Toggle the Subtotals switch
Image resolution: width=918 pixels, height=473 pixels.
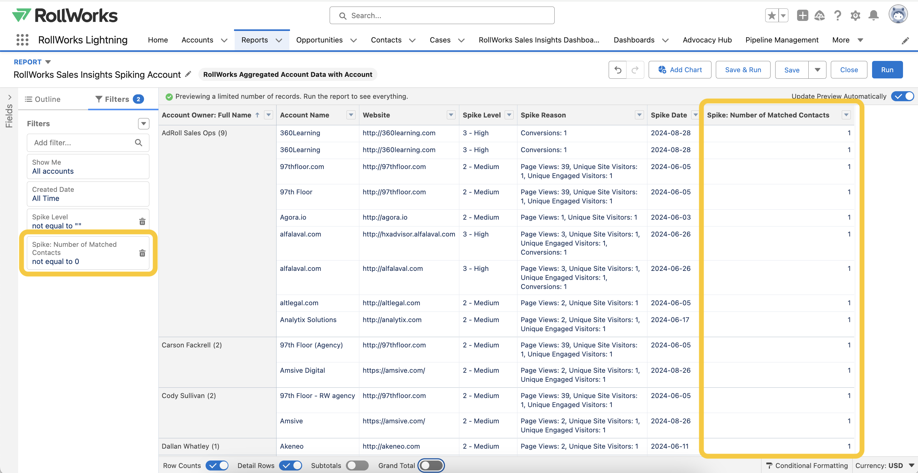tap(357, 466)
